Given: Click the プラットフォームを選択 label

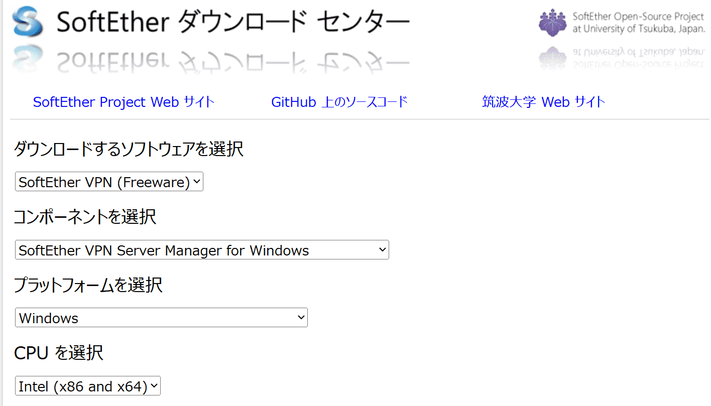Looking at the screenshot, I should pyautogui.click(x=88, y=285).
